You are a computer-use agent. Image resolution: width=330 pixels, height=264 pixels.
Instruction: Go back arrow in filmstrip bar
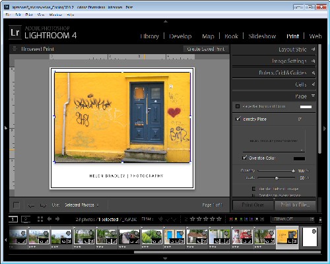49,219
